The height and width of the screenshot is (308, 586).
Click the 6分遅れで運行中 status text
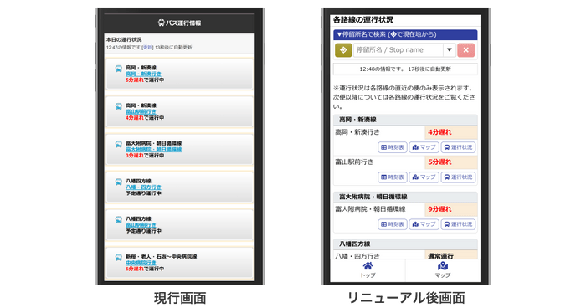(x=145, y=269)
